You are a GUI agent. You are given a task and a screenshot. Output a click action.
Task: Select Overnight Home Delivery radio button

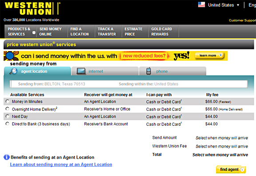click(8, 109)
